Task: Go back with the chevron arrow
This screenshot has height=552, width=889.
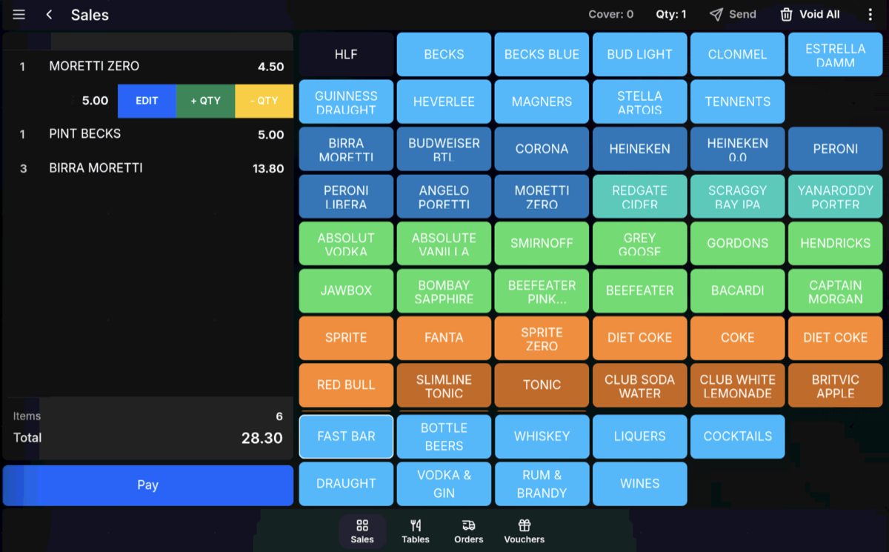Action: pyautogui.click(x=49, y=15)
